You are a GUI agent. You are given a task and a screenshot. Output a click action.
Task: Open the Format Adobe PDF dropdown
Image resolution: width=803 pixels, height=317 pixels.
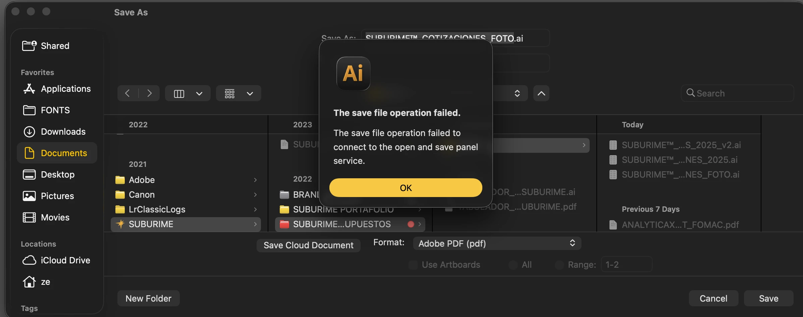(497, 243)
